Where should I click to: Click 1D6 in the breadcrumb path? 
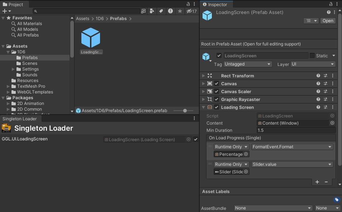100,19
